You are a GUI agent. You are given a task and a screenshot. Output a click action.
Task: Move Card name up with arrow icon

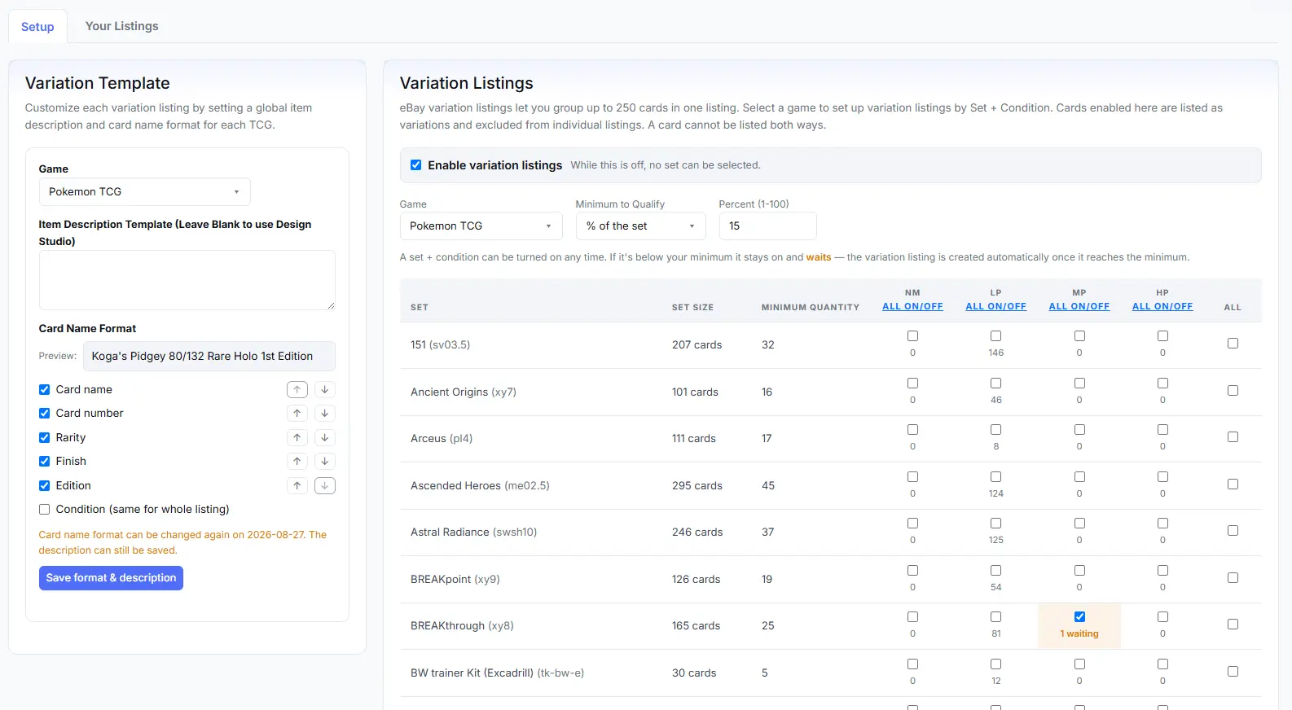[x=297, y=390]
